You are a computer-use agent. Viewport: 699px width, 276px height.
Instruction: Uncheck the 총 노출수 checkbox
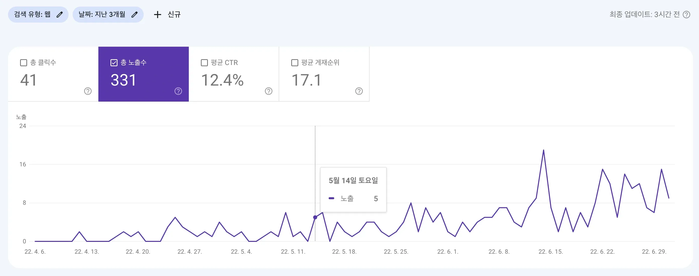(114, 63)
